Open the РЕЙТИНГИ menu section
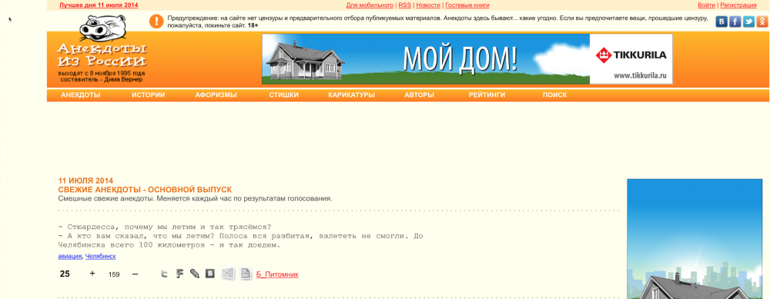The width and height of the screenshot is (770, 299). click(x=487, y=95)
